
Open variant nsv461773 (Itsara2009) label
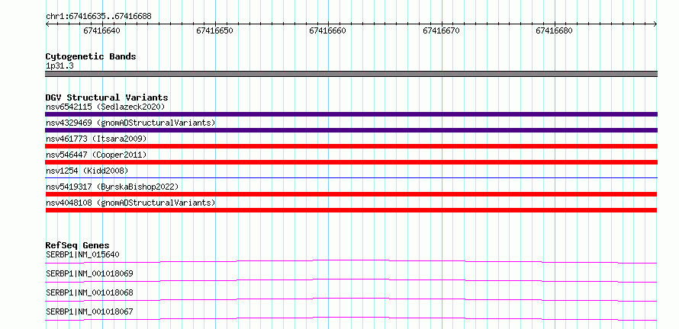(96, 139)
